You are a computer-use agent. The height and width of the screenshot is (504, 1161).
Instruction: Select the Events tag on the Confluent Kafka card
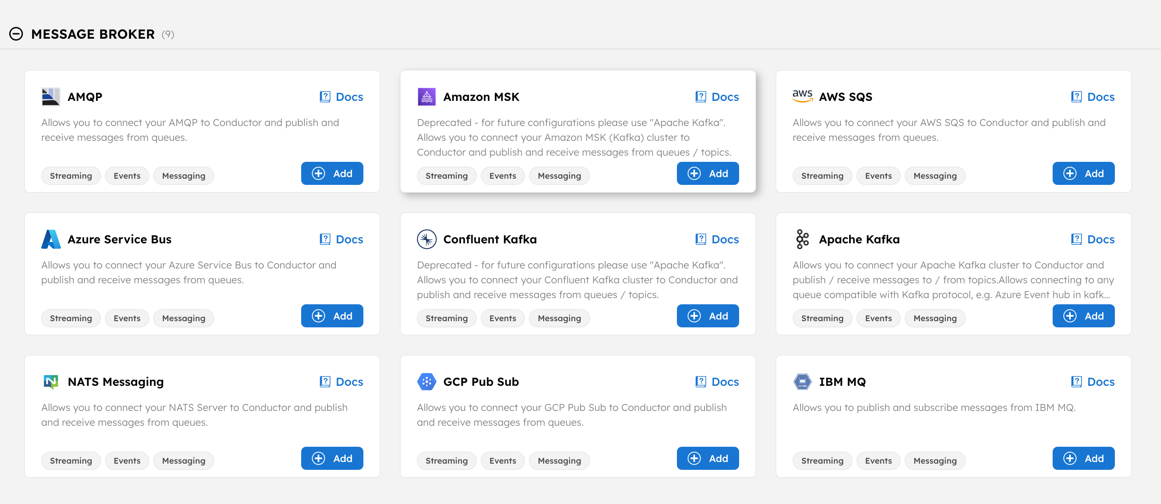(x=503, y=318)
